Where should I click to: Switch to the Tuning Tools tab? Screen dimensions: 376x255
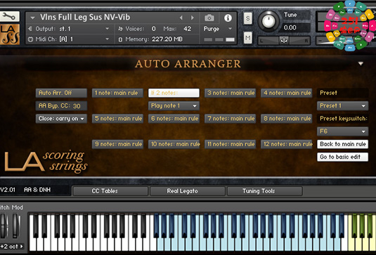264,191
